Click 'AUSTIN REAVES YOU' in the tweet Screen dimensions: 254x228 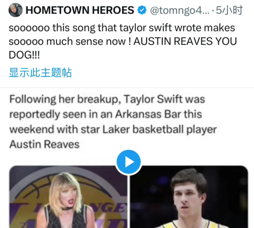[185, 41]
